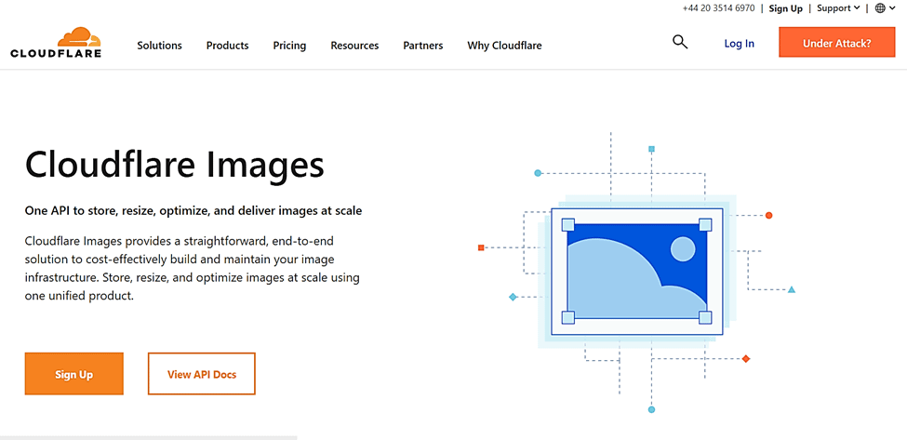Click the View API Docs button

pyautogui.click(x=202, y=374)
